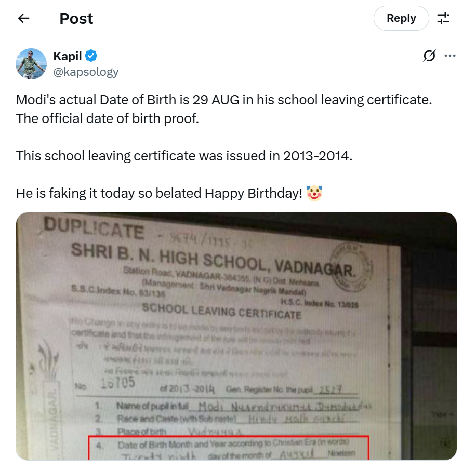476x471 pixels.
Task: Open the three-dot more options menu
Action: [x=450, y=56]
